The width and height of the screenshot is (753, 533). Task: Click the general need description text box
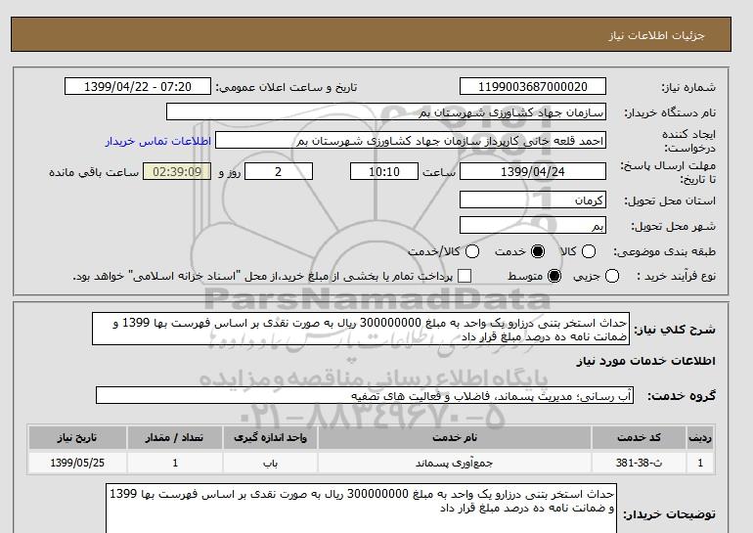point(361,329)
